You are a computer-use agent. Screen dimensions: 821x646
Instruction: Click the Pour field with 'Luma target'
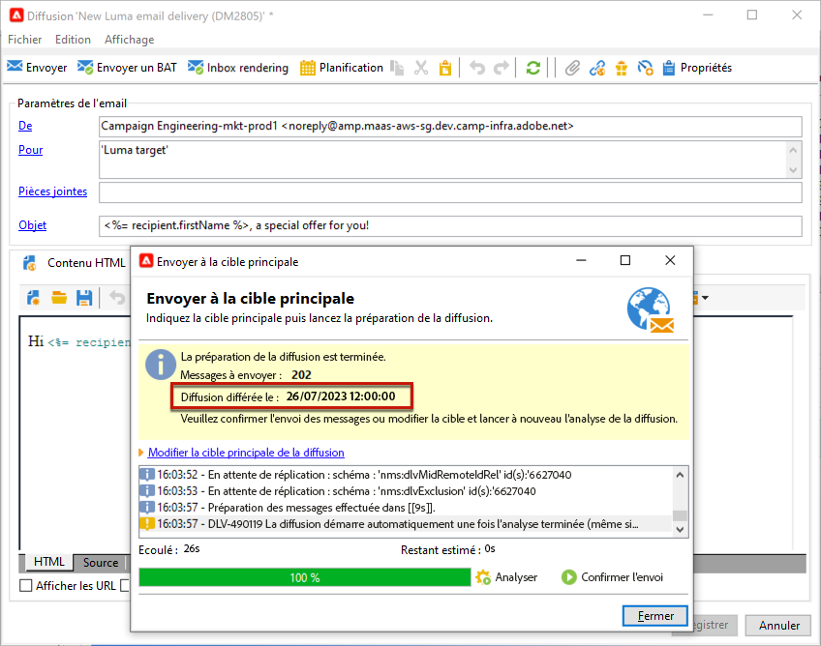coord(442,160)
